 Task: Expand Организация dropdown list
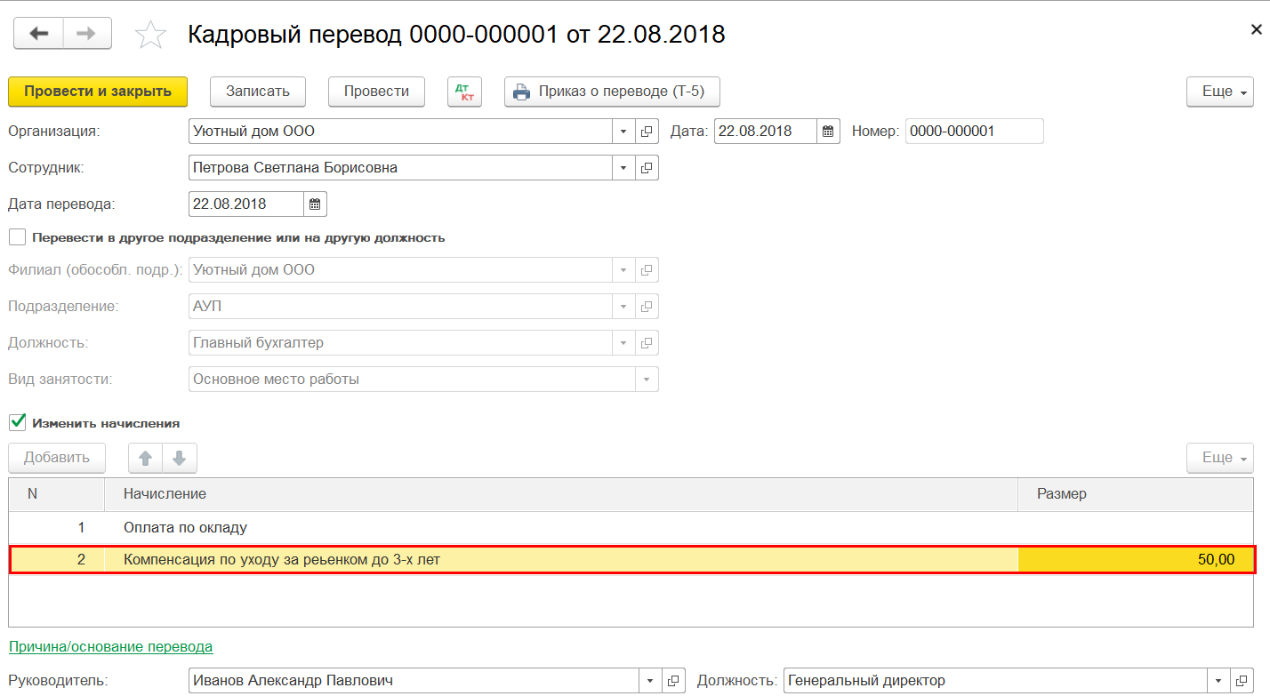tap(623, 132)
